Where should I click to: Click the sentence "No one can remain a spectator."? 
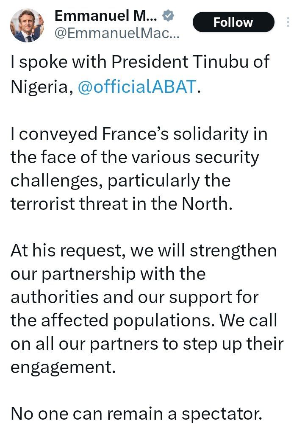(x=136, y=414)
